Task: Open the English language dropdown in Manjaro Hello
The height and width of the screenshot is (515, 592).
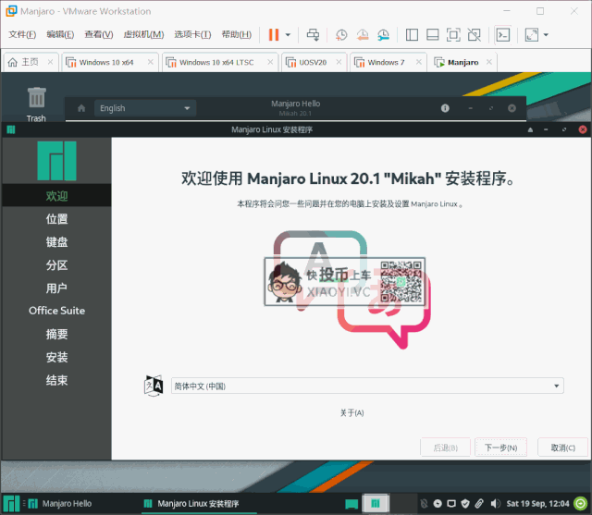Action: pos(146,108)
